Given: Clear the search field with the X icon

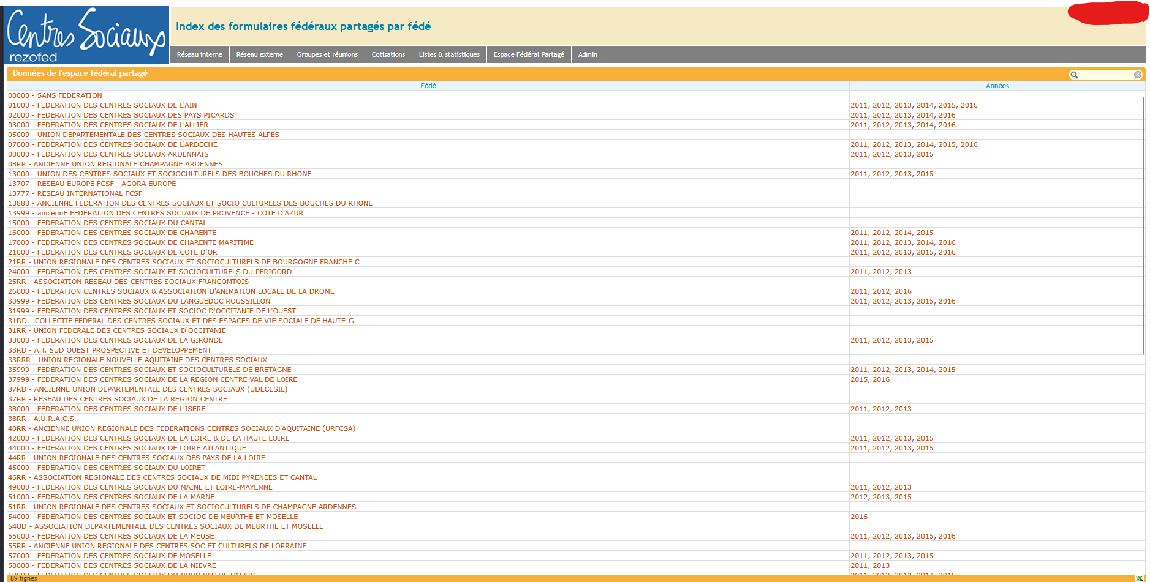Looking at the screenshot, I should pos(1138,75).
